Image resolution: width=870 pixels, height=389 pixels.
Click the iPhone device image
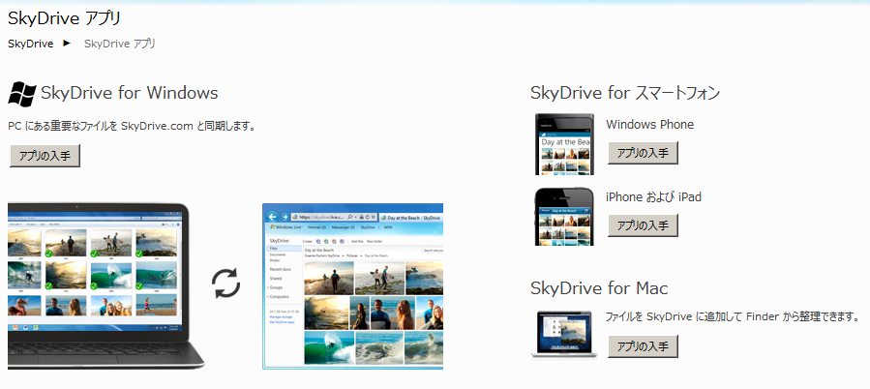pyautogui.click(x=564, y=216)
